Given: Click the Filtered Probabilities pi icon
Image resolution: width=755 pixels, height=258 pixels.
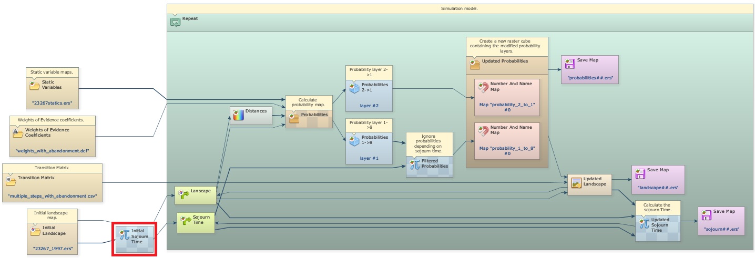Looking at the screenshot, I should click(414, 164).
